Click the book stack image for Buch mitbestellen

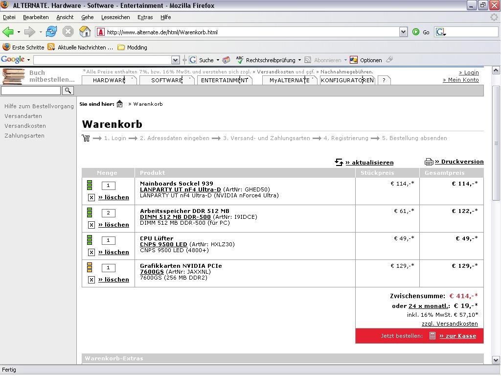(13, 76)
